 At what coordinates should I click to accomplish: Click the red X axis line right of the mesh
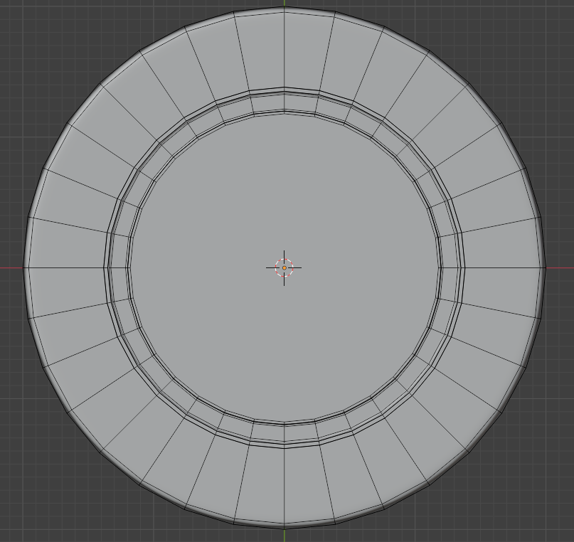(559, 268)
